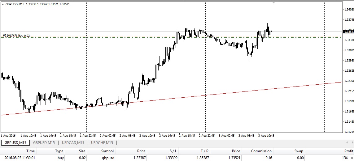Open the GBPUSD,M15 chart title dropdown arrow
Viewport: 354px width, 161px height.
coord(3,4)
